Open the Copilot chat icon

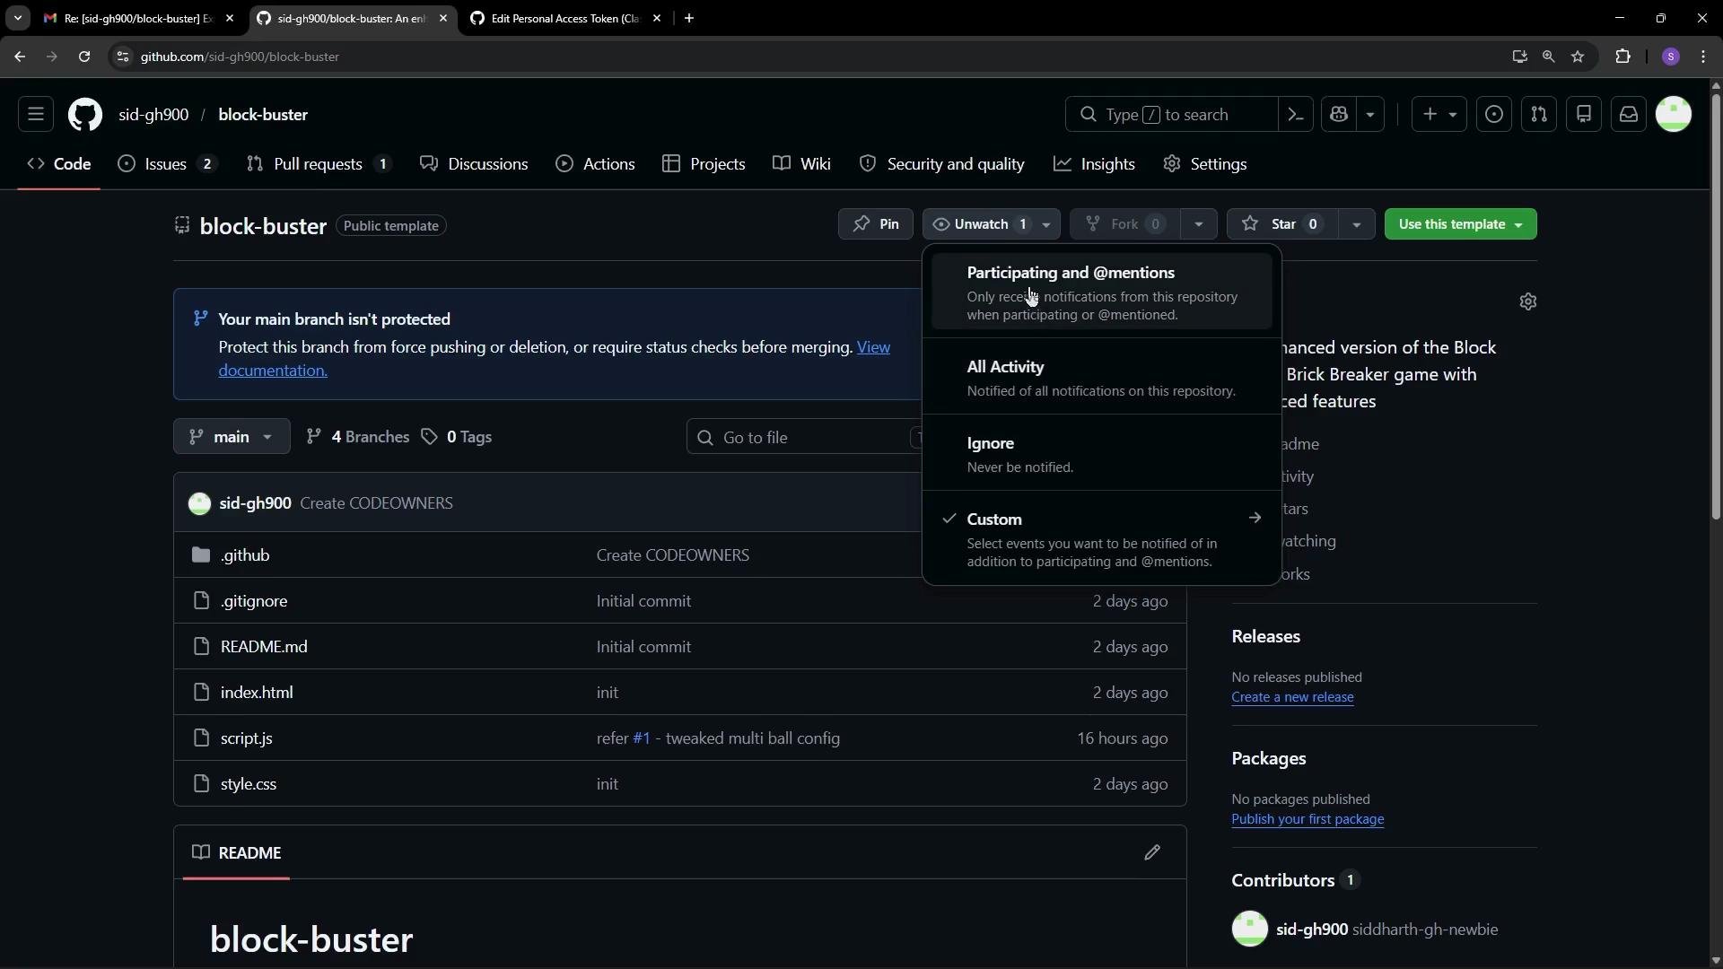coord(1339,115)
